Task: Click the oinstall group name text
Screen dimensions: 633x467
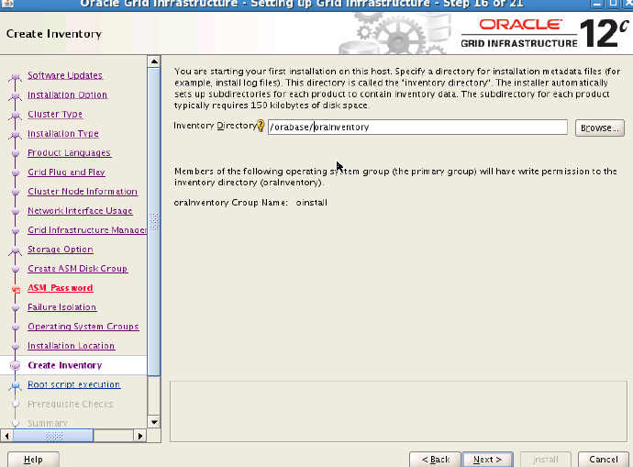Action: 311,203
